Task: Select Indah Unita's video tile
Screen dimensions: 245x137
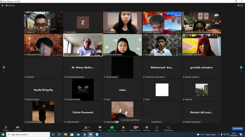Action: click(122, 22)
